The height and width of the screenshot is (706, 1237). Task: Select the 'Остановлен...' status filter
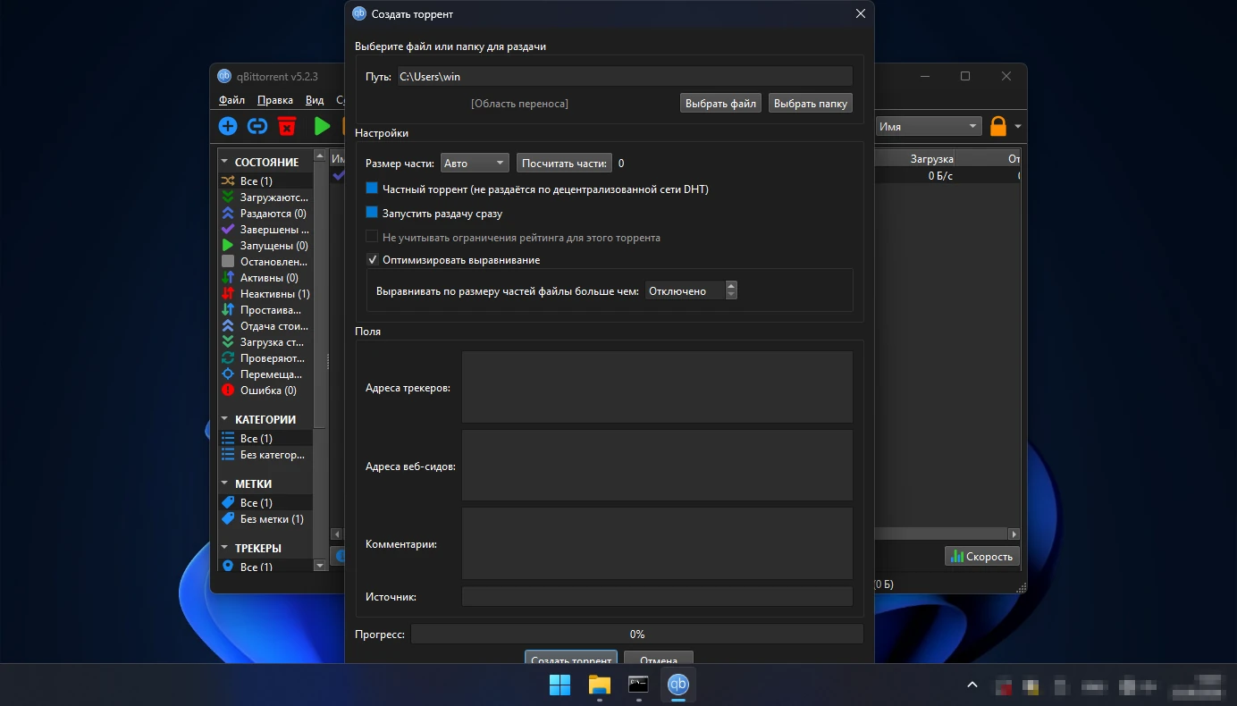tap(265, 262)
